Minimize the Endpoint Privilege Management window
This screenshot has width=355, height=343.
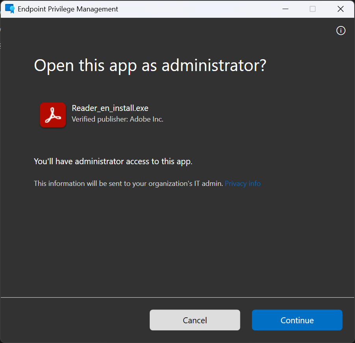coord(284,9)
